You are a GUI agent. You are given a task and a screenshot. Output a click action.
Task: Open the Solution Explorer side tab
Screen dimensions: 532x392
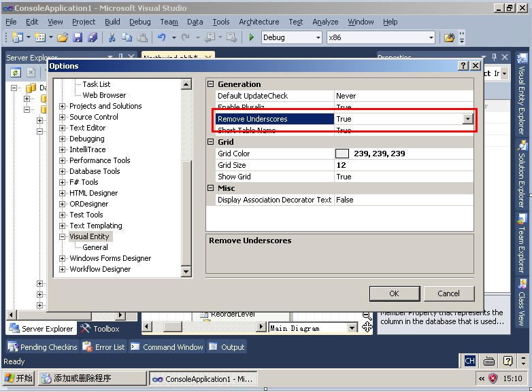click(x=522, y=173)
